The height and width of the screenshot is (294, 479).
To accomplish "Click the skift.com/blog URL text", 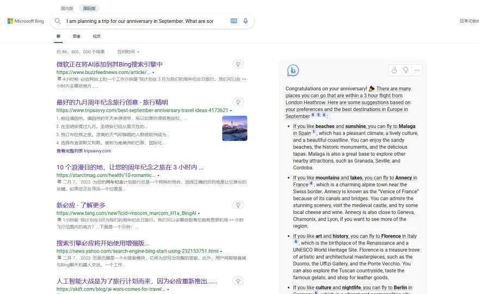I will pos(110,289).
